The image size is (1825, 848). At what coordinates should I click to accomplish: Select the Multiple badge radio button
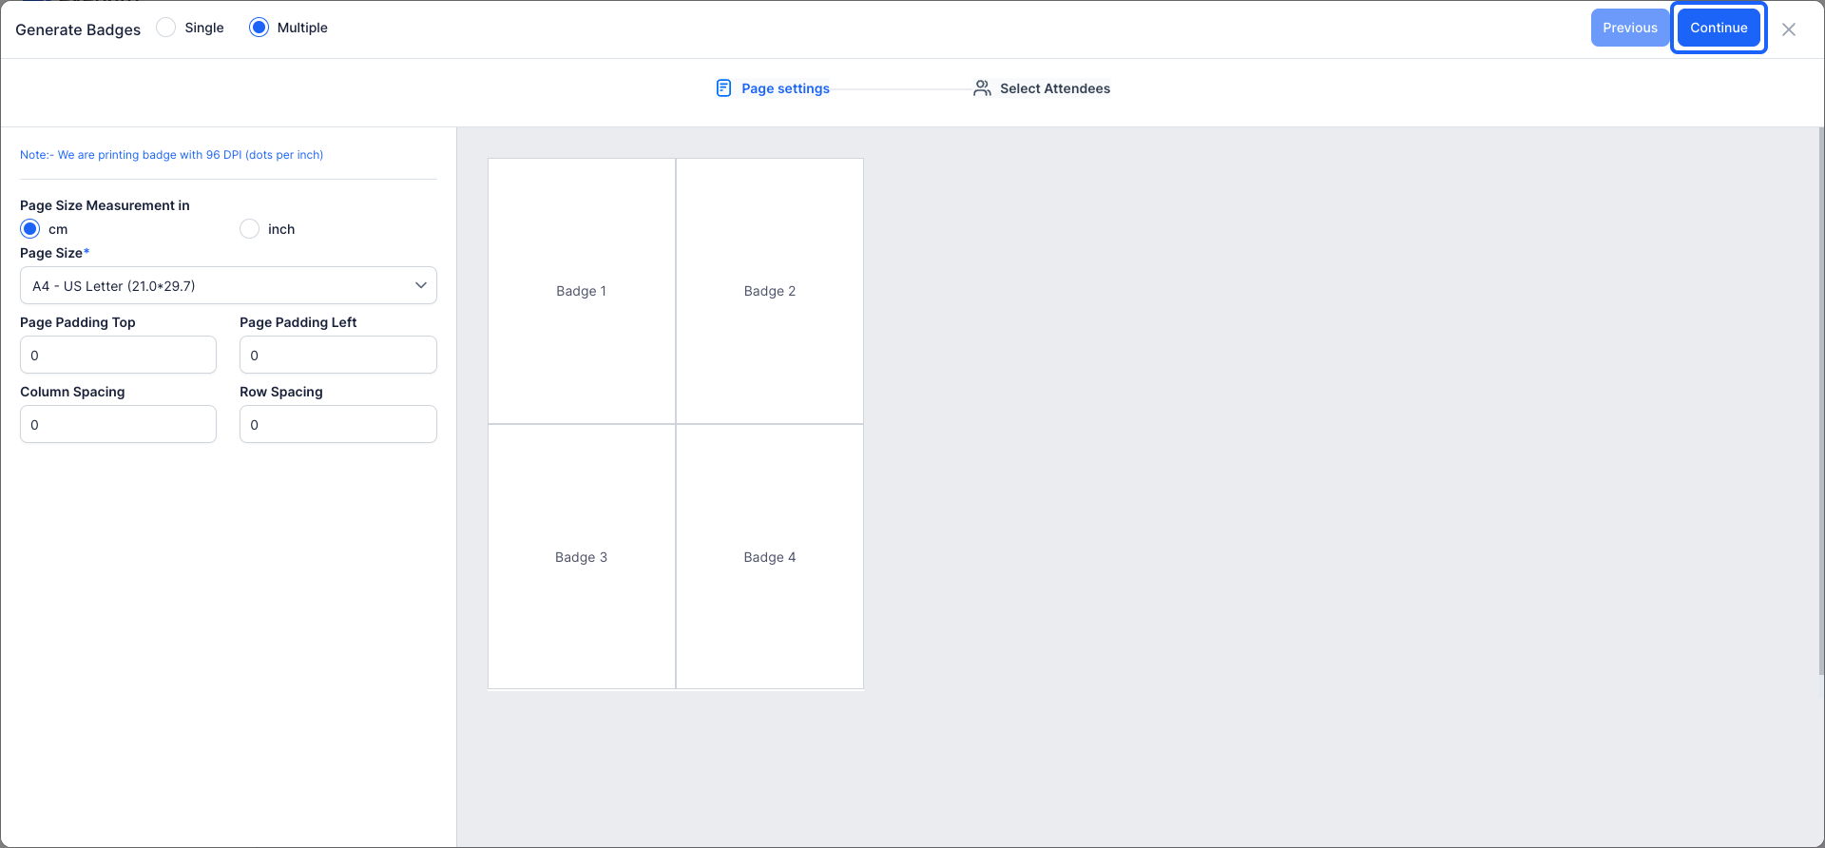pos(259,28)
